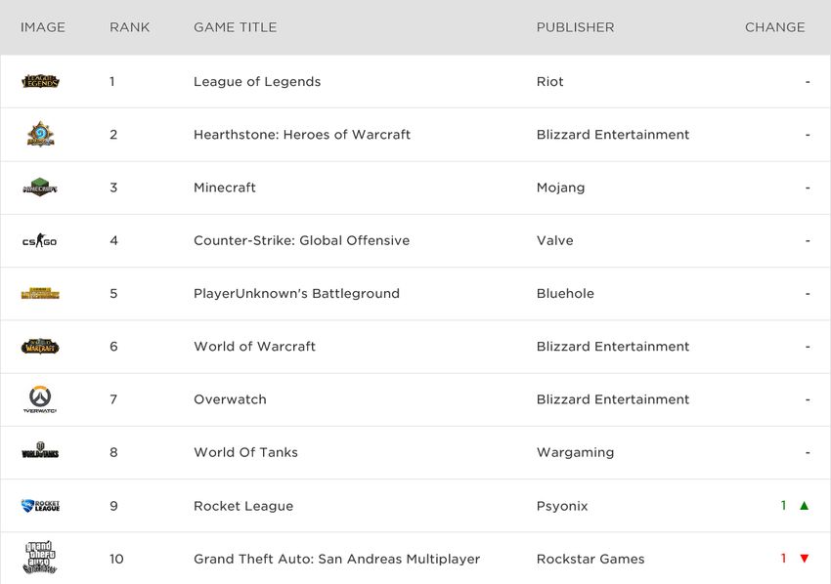The image size is (831, 584).
Task: Click the World of Warcraft logo
Action: point(40,347)
